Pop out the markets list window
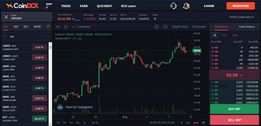 [x=48, y=26]
